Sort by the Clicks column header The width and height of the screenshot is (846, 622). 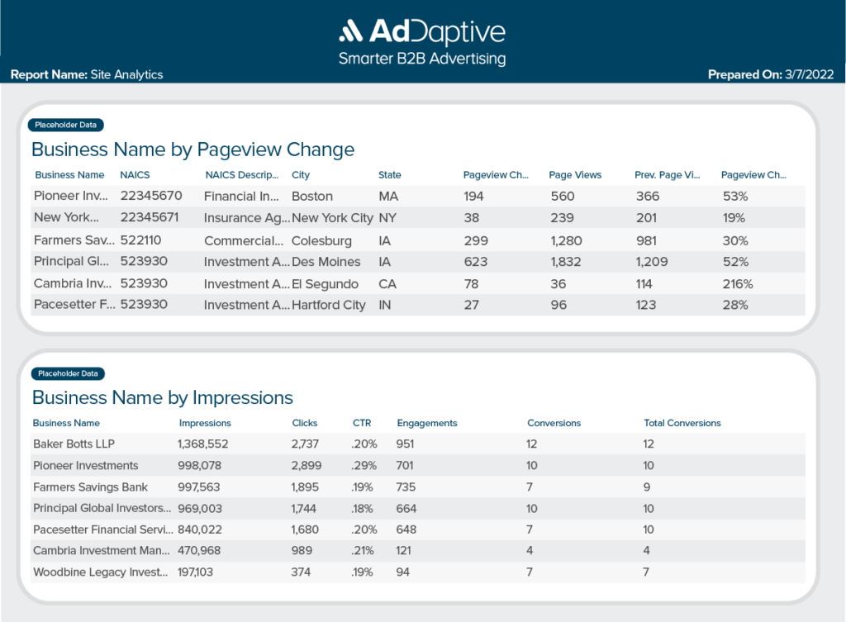click(304, 422)
